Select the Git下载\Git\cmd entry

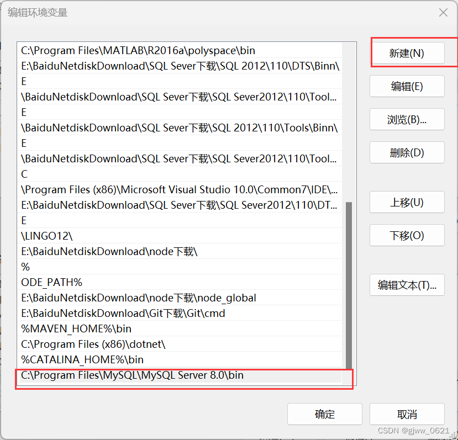[x=180, y=313]
